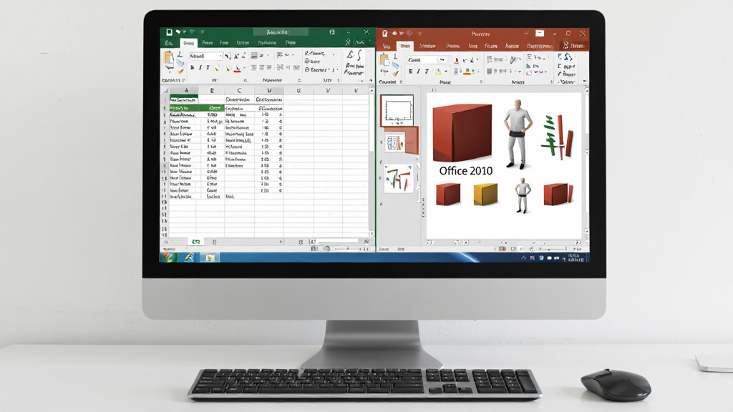
Task: Toggle Underline in Excel's font group
Action: (x=208, y=68)
